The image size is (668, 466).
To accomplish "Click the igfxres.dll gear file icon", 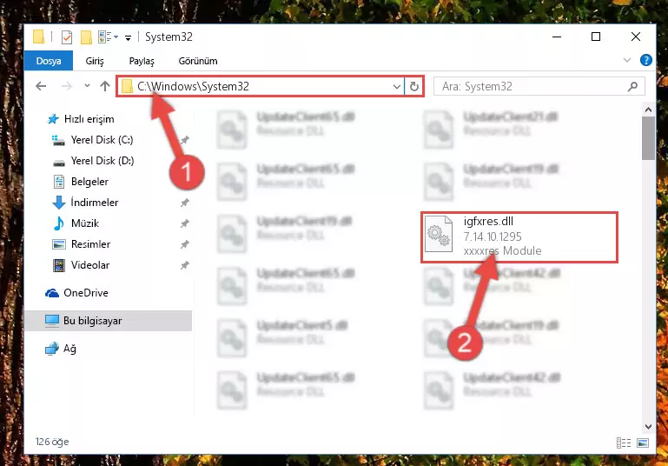I will pyautogui.click(x=439, y=234).
